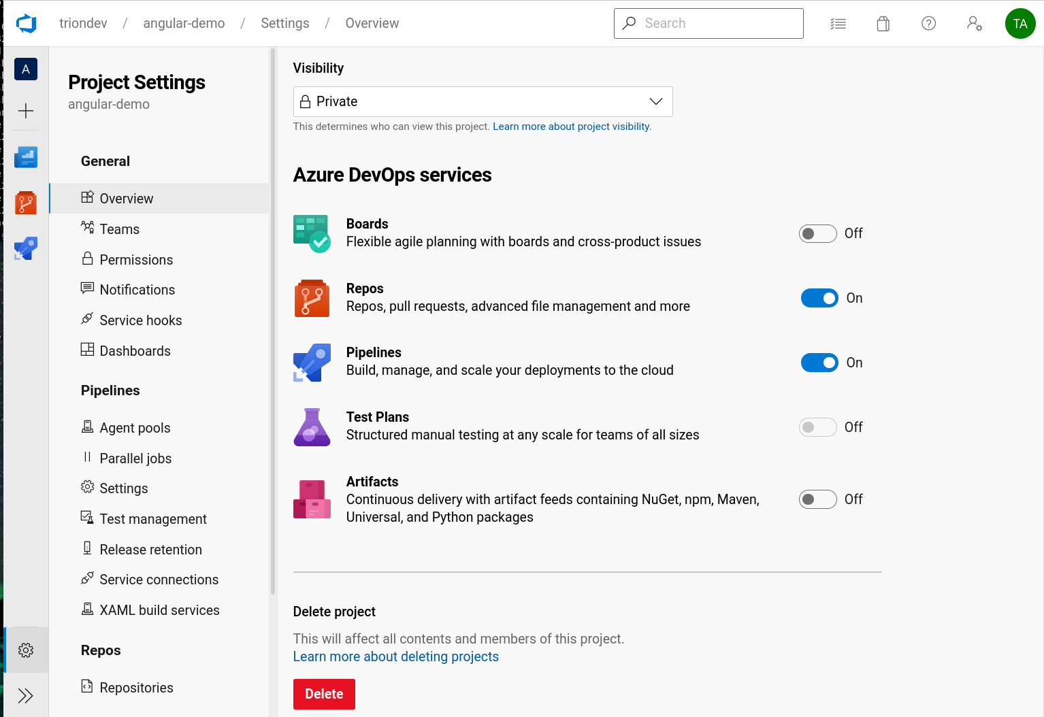
Task: Click the settings panel scrollbar
Action: tap(273, 320)
